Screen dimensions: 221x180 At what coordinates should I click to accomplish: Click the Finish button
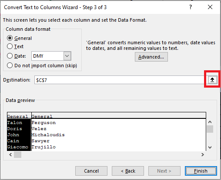coord(201,171)
